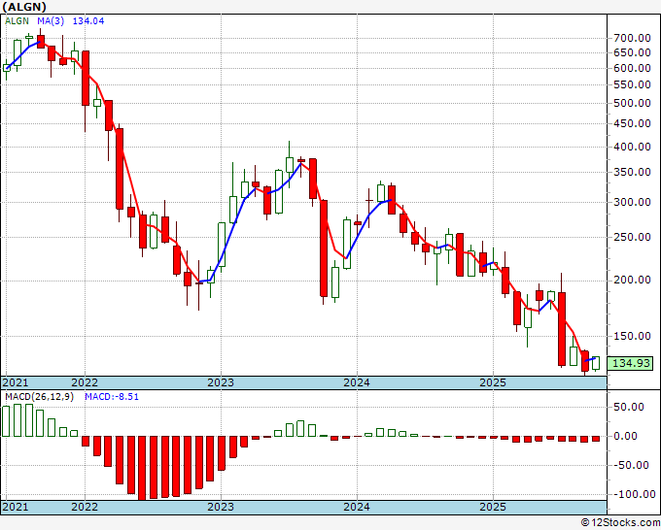This screenshot has height=530, width=661.
Task: Click the 134.04 moving average value
Action: (88, 21)
